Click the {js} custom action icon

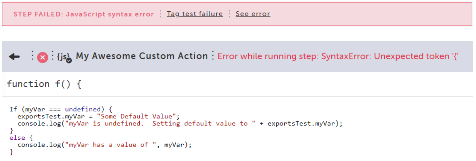pyautogui.click(x=63, y=57)
